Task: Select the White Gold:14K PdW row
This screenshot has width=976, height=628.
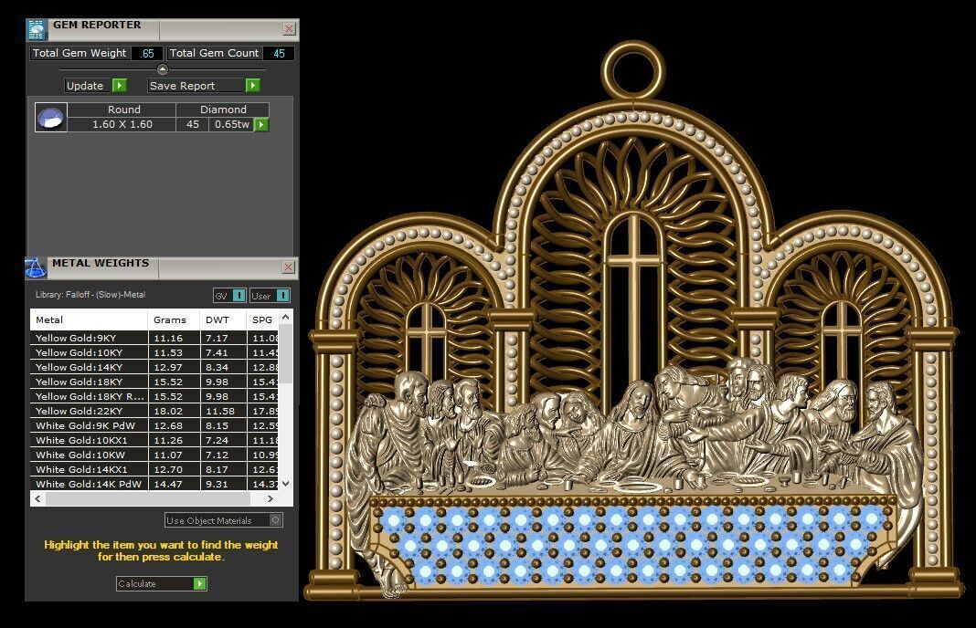Action: click(154, 484)
